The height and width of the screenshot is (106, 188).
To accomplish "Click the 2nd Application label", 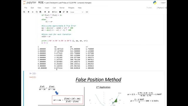I will pyautogui.click(x=103, y=87).
